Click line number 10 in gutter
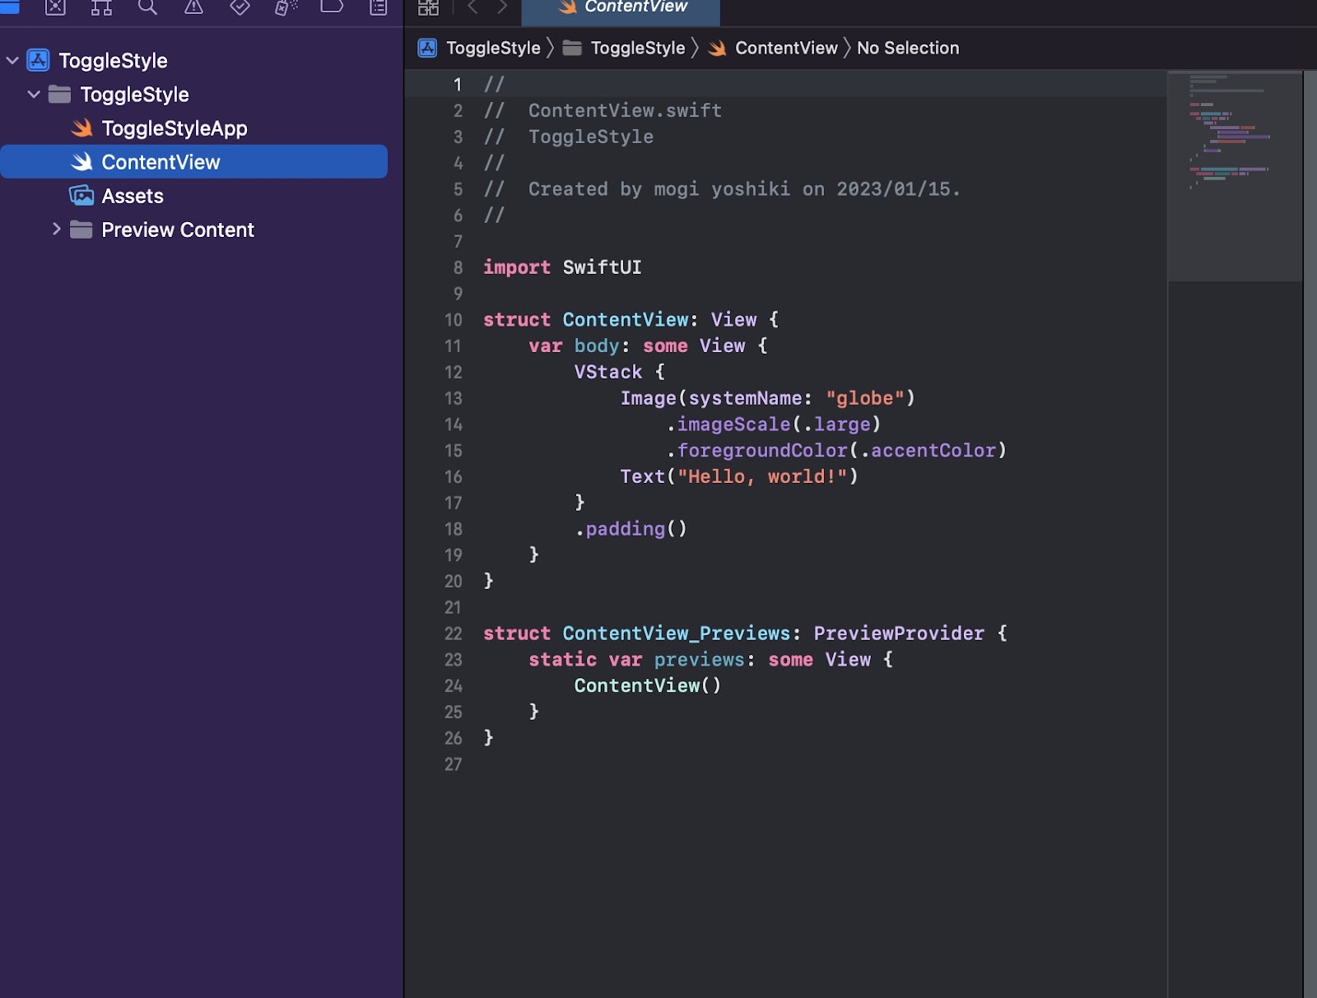The width and height of the screenshot is (1317, 998). click(x=454, y=320)
